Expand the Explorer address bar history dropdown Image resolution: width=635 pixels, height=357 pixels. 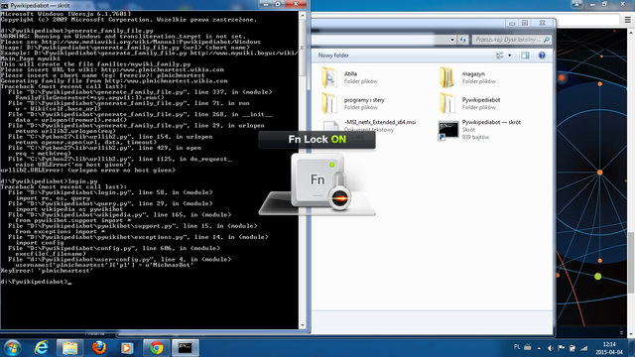point(452,40)
